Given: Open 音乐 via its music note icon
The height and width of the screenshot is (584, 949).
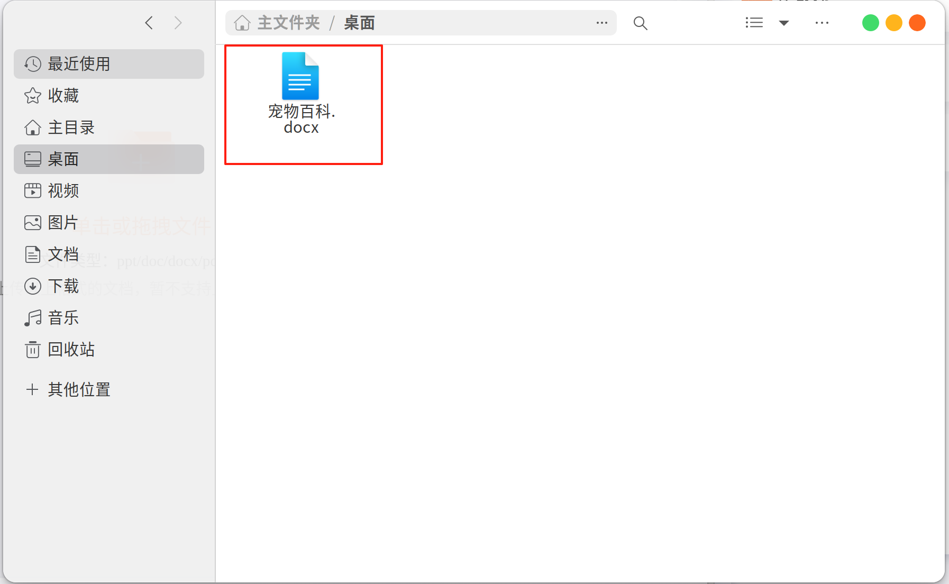Looking at the screenshot, I should [x=33, y=317].
